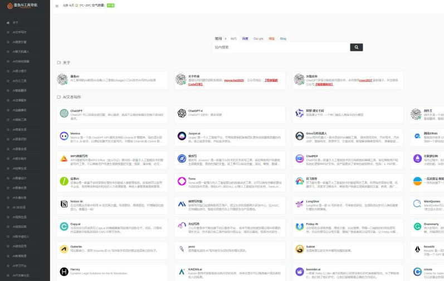The image size is (444, 281).
Task: Click the ChatGPT card title
Action: 76,111
